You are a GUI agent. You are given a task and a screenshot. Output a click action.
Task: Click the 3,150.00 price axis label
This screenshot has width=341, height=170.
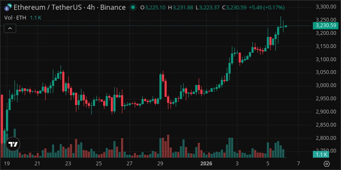(x=325, y=46)
